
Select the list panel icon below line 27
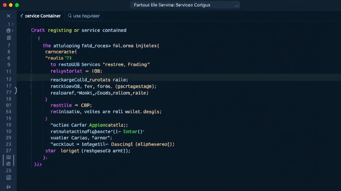[x=8, y=157]
